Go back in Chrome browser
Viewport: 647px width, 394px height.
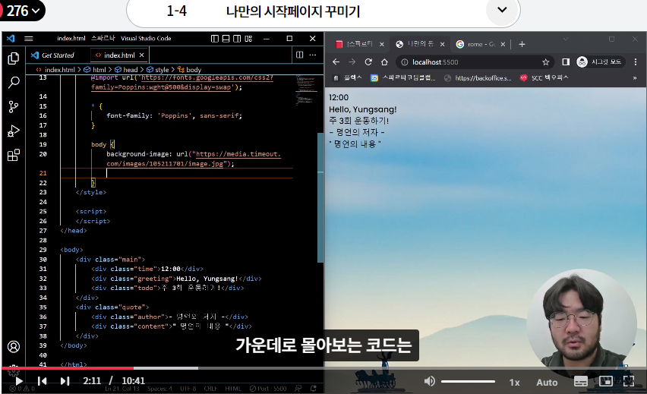pos(336,62)
